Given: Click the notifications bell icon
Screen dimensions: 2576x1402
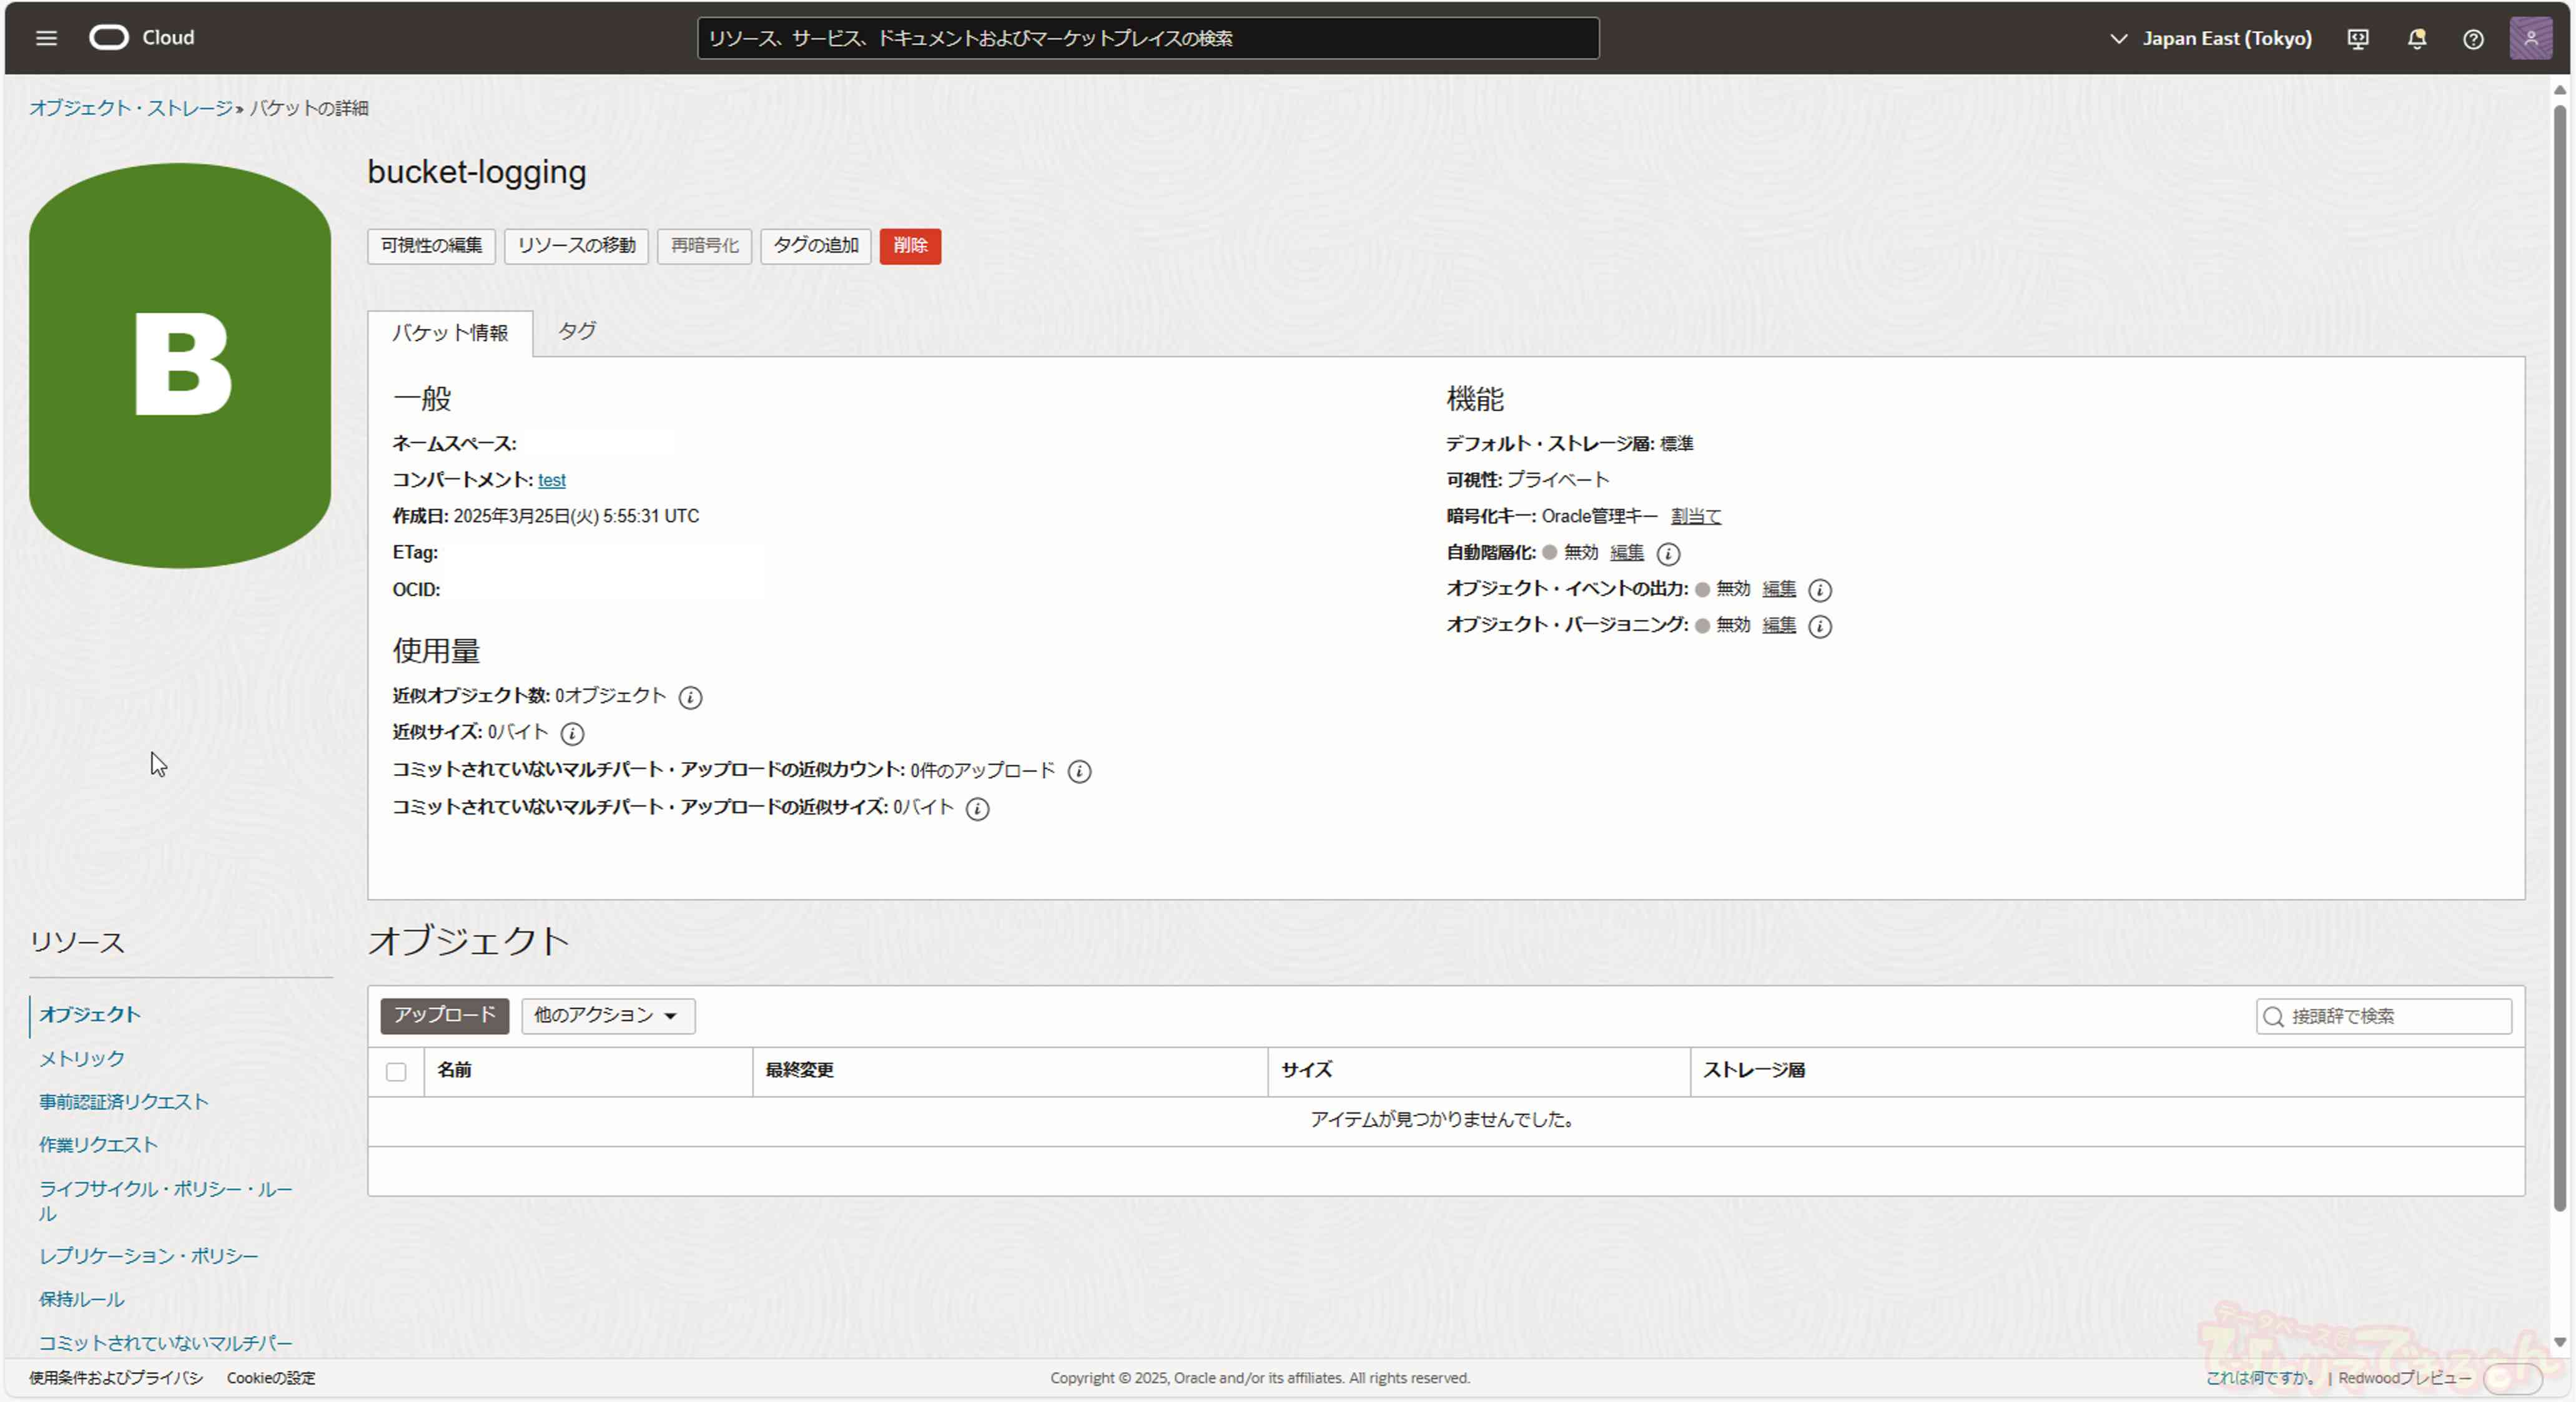Looking at the screenshot, I should tap(2416, 39).
